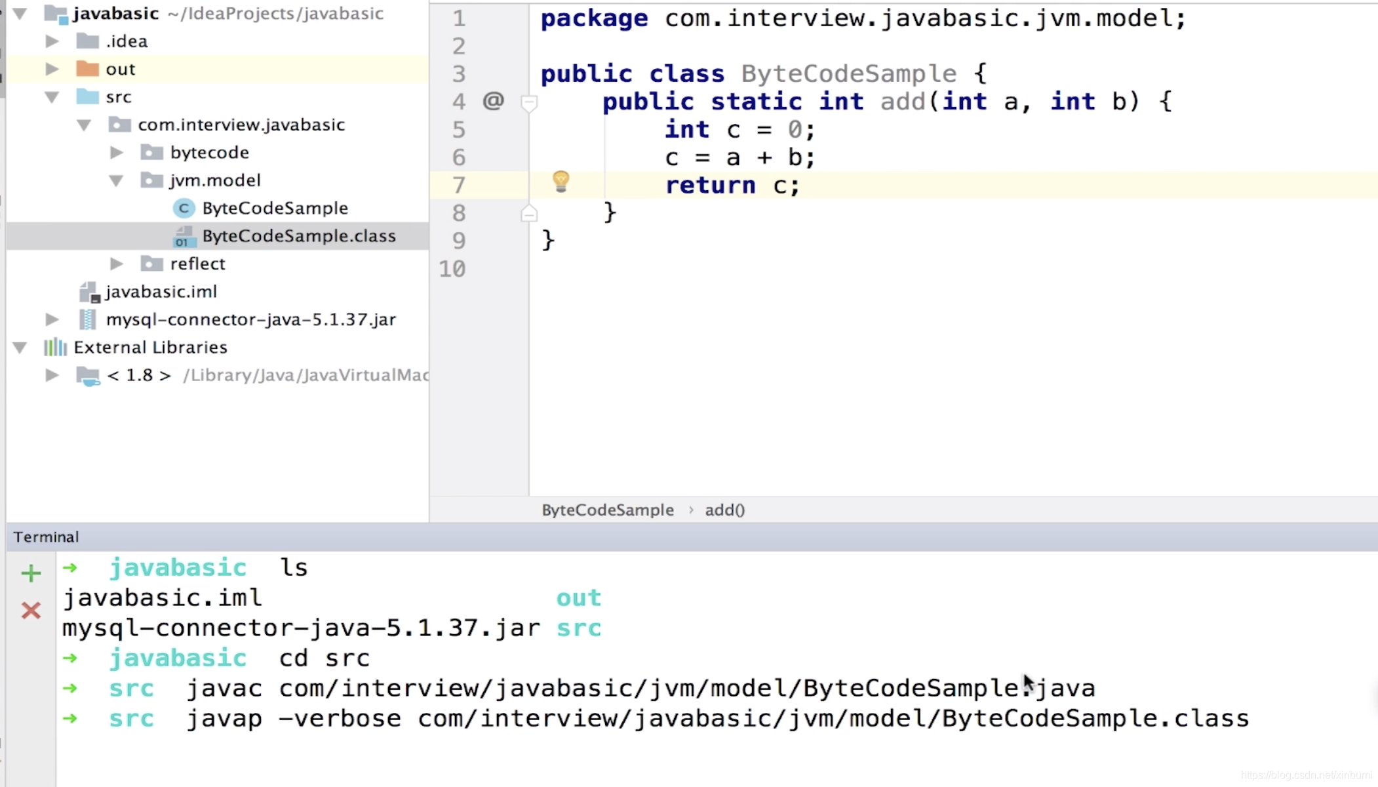
Task: Click the .idea folder icon
Action: [x=87, y=41]
